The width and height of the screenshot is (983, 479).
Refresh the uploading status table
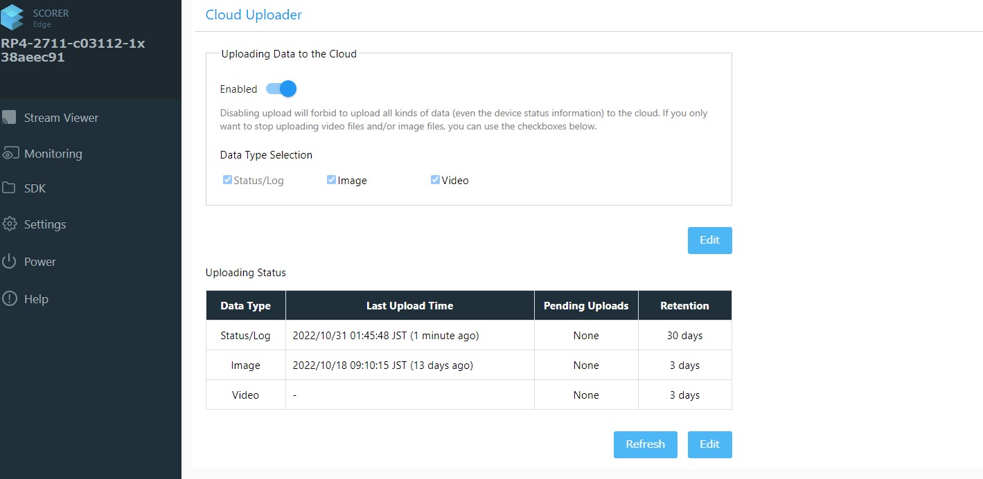645,444
